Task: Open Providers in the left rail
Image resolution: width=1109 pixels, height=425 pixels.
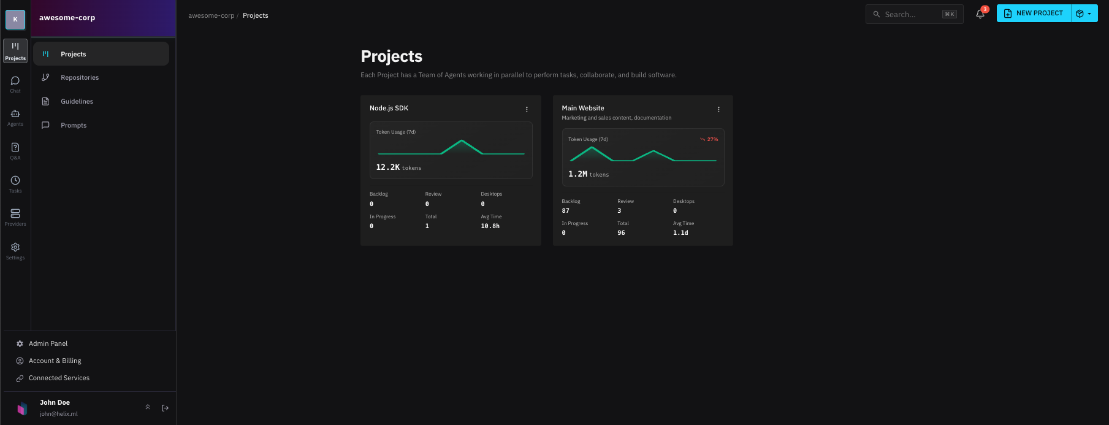Action: pos(15,217)
